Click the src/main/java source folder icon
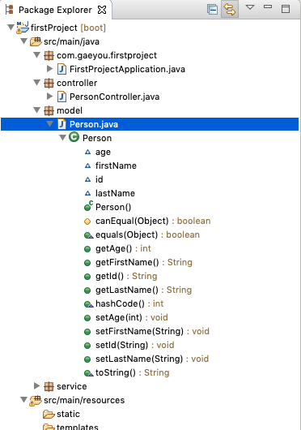The width and height of the screenshot is (301, 430). pyautogui.click(x=36, y=41)
